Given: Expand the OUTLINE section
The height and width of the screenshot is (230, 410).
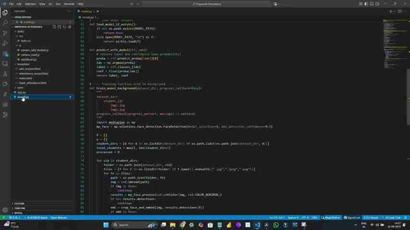Looking at the screenshot, I should click(x=19, y=204).
